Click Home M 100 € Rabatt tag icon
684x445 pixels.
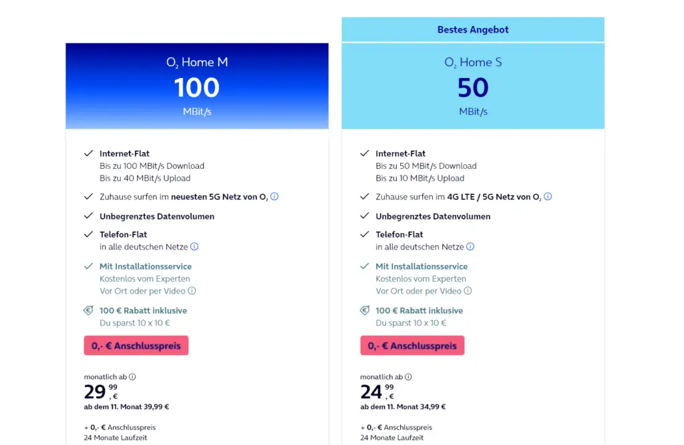[x=89, y=310]
